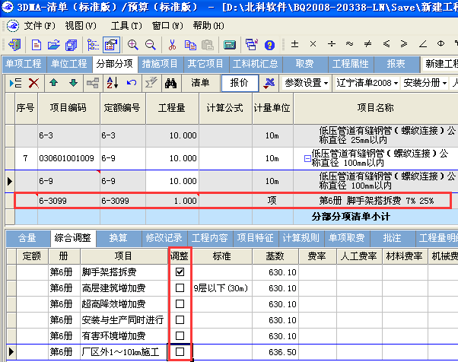Click the zoom in magnifier icon
Viewport: 458px width, 362px height.
pyautogui.click(x=132, y=44)
